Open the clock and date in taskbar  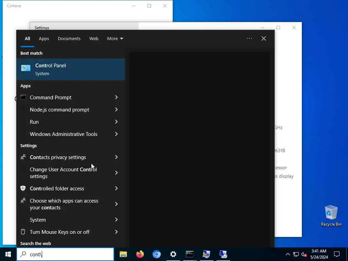coord(319,254)
